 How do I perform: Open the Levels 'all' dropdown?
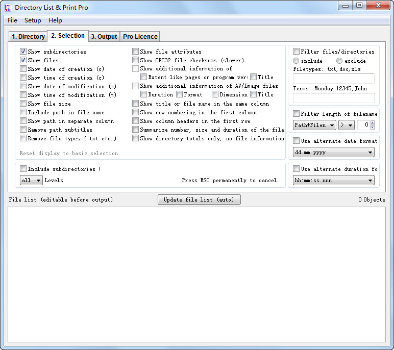[31, 180]
